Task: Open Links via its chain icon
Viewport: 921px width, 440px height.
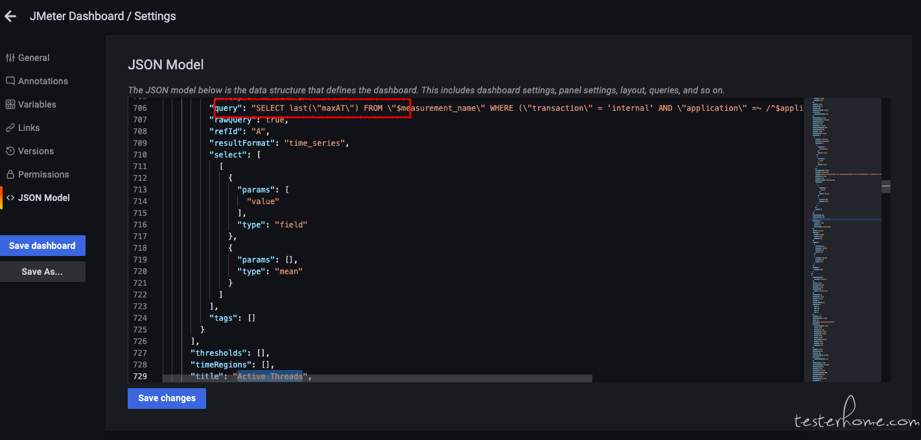Action: (10, 128)
